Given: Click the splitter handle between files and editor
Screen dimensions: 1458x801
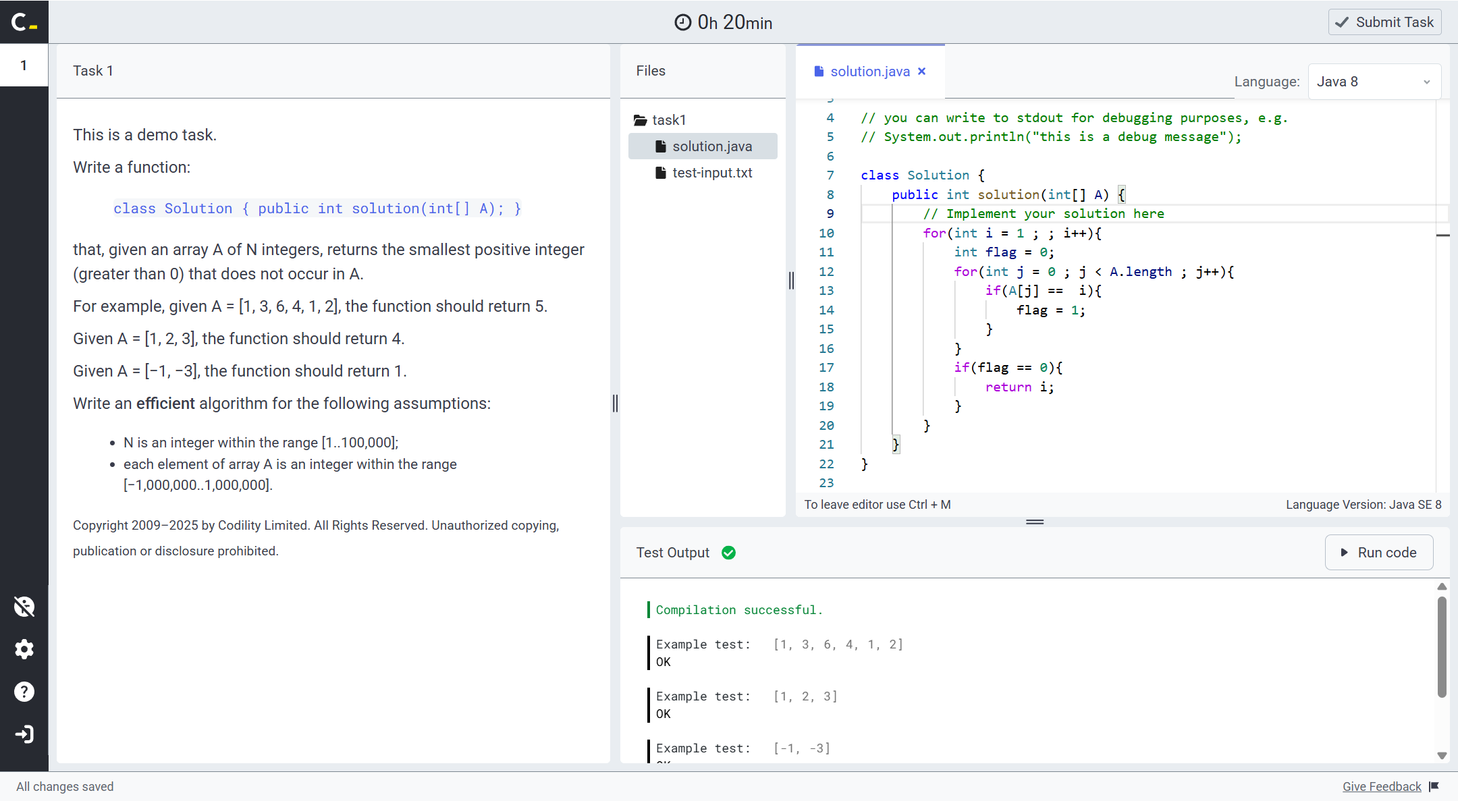Looking at the screenshot, I should [x=791, y=281].
